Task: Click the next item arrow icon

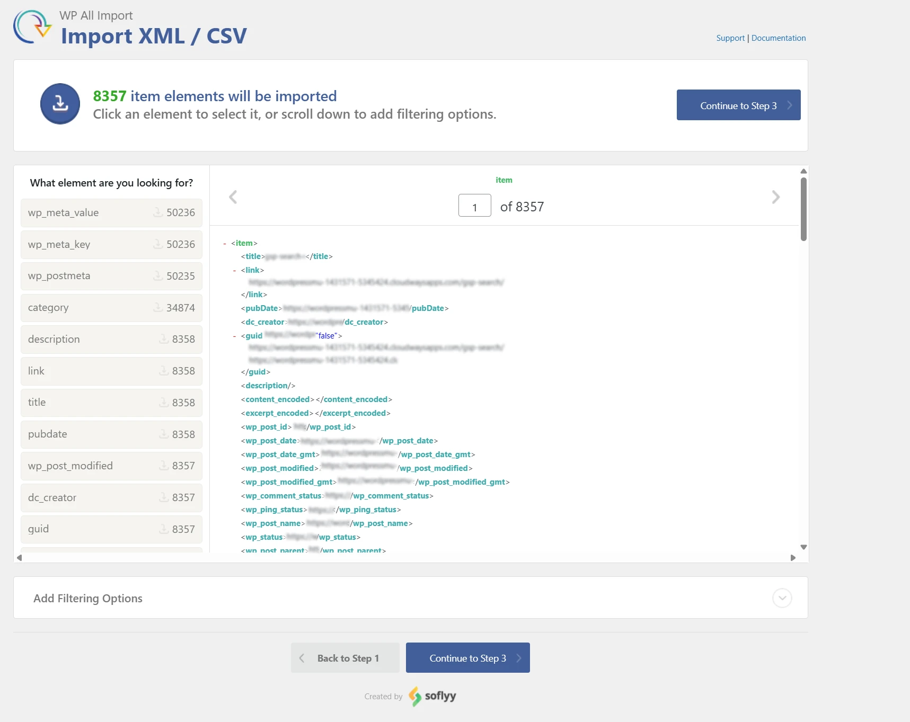Action: (x=775, y=197)
